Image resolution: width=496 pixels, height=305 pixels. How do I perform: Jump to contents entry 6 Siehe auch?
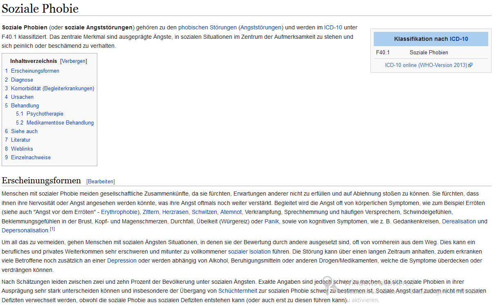pyautogui.click(x=21, y=131)
